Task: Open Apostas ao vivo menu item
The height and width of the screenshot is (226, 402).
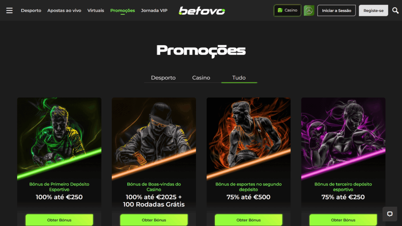Action: pos(64,11)
